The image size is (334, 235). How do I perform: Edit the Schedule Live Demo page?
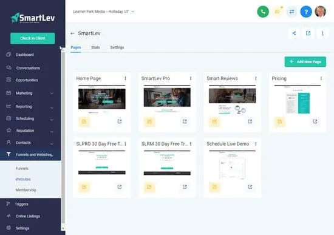click(x=214, y=187)
